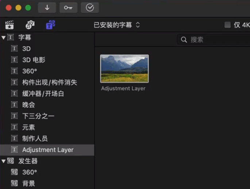Minimize the window with yellow button
The image size is (250, 189).
[18, 8]
